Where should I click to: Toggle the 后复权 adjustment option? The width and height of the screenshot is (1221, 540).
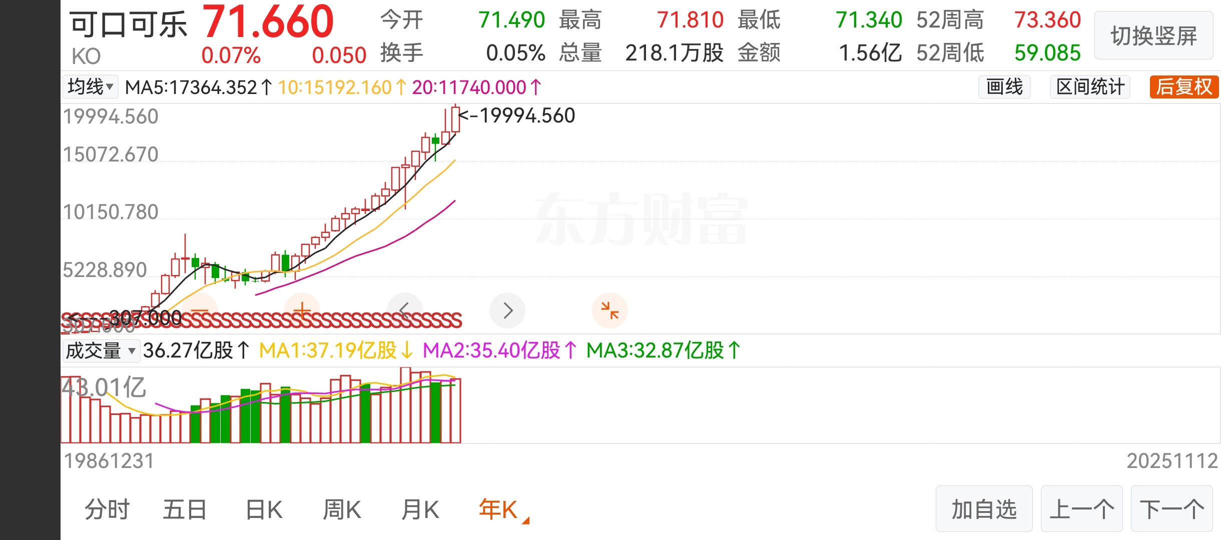(1183, 87)
